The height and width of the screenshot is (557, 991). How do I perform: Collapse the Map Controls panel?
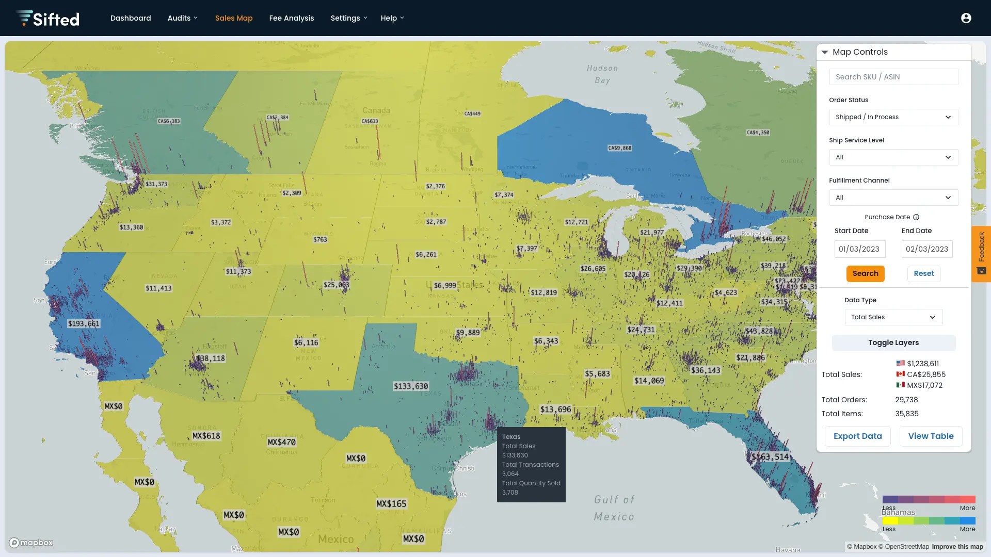(825, 52)
